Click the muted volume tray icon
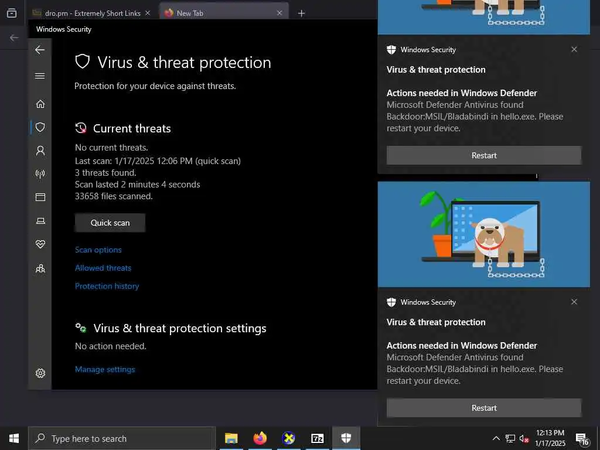This screenshot has width=600, height=450. click(x=524, y=438)
